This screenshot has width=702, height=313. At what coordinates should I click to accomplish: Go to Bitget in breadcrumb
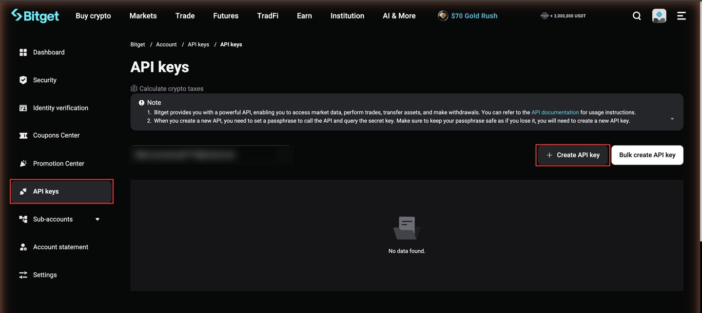(x=138, y=44)
